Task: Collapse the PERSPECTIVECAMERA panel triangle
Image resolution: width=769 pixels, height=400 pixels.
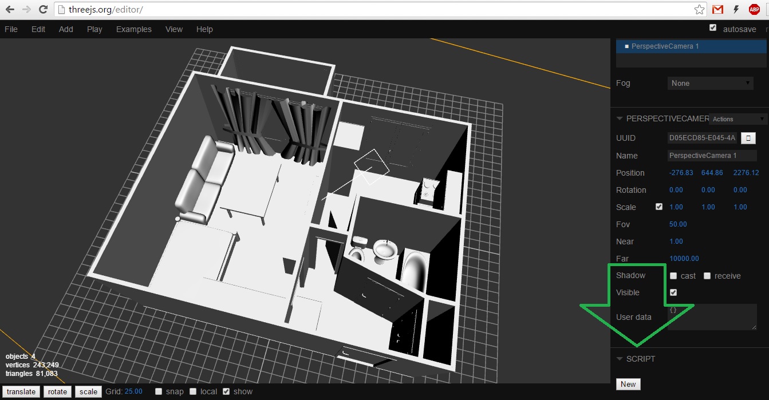Action: click(619, 118)
